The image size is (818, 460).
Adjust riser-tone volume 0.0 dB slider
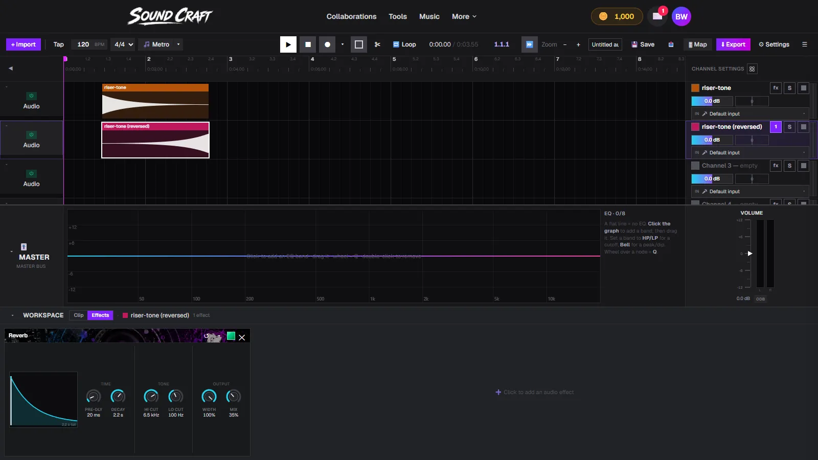click(712, 101)
